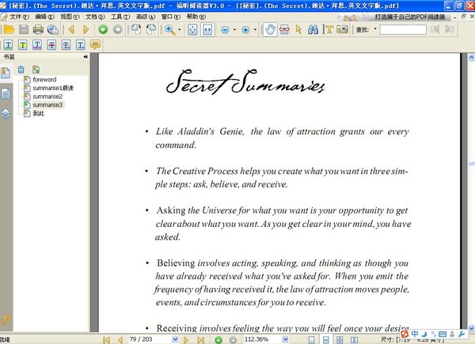The height and width of the screenshot is (344, 475).
Task: Rotate page counterclockwise icon
Action: 150,29
